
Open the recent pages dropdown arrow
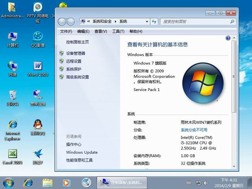(77, 22)
